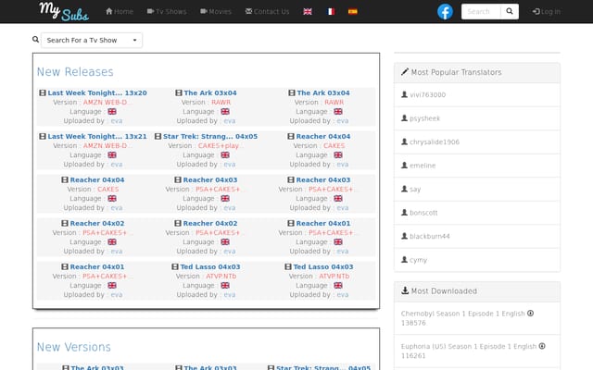This screenshot has width=593, height=370.
Task: Open Tv Shows menu item
Action: pos(167,12)
